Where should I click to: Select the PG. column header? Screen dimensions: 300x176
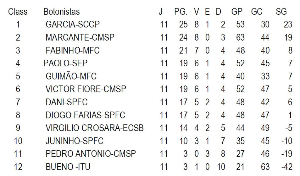click(180, 12)
